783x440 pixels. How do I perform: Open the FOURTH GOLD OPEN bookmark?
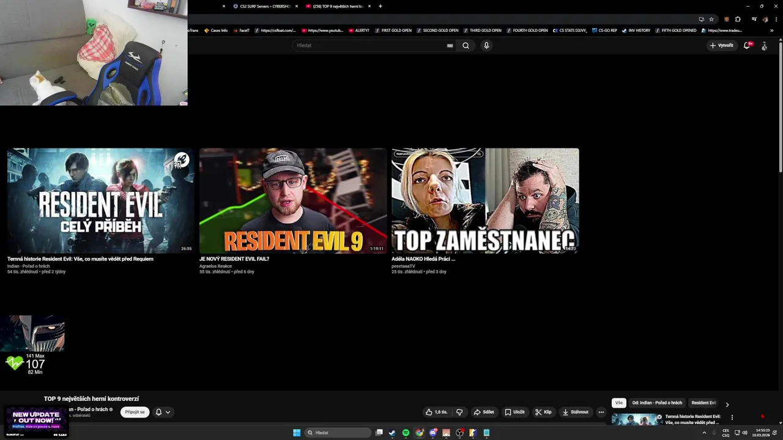pos(527,31)
